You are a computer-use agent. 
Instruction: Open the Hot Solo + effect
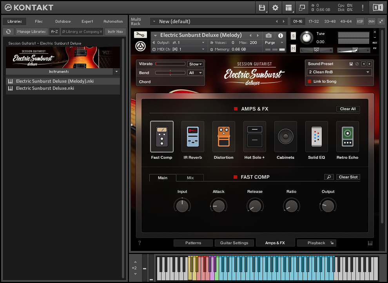[254, 136]
